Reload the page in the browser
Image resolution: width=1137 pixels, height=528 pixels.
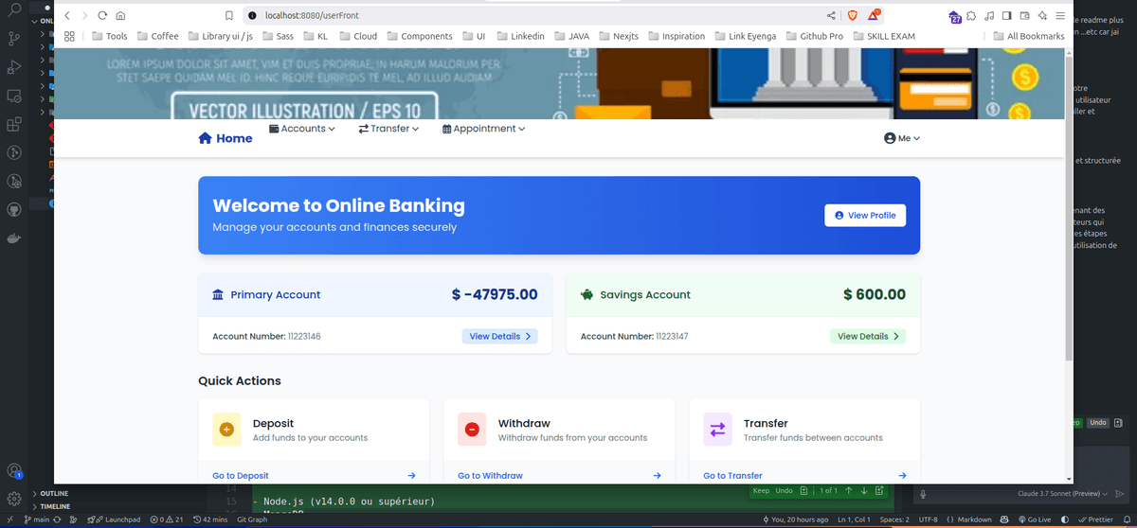point(102,15)
